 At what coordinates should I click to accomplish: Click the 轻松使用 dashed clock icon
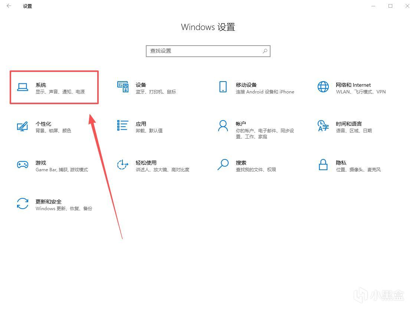pyautogui.click(x=122, y=165)
